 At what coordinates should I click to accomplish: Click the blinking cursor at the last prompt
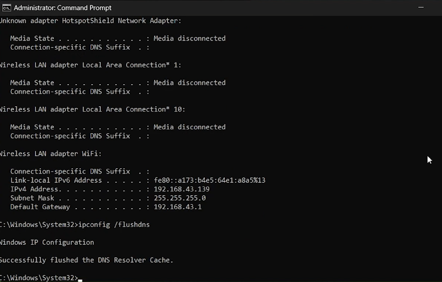coord(80,280)
